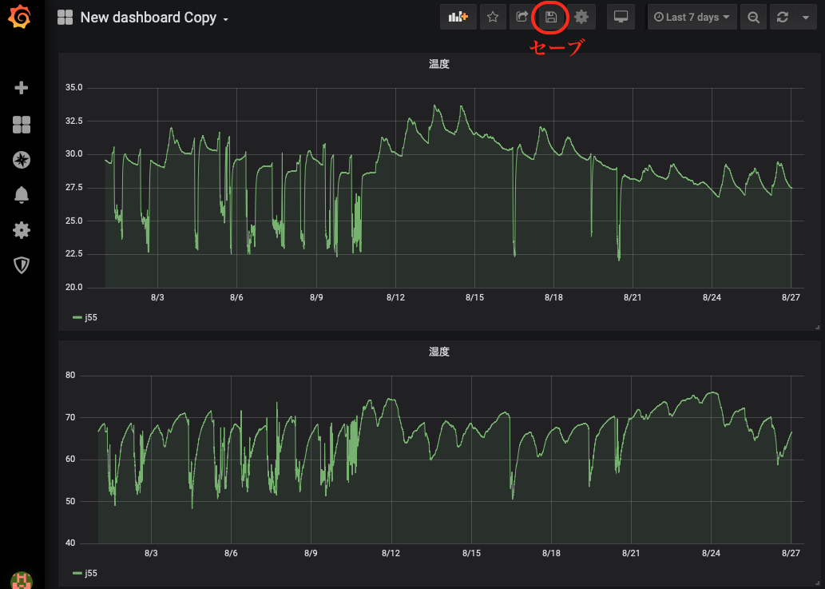Open the Create plus menu in sidebar

tap(22, 88)
